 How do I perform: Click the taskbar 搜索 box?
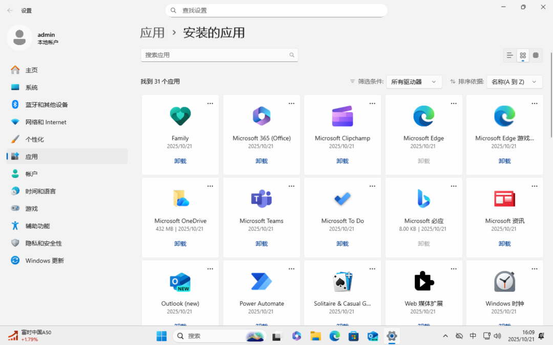click(219, 336)
